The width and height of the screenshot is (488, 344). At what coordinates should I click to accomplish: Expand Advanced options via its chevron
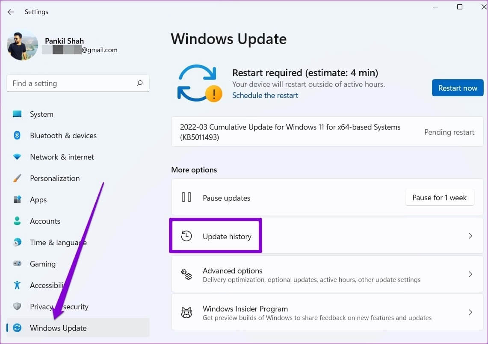point(470,274)
